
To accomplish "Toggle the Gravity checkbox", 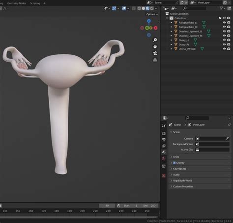I will pyautogui.click(x=175, y=163).
